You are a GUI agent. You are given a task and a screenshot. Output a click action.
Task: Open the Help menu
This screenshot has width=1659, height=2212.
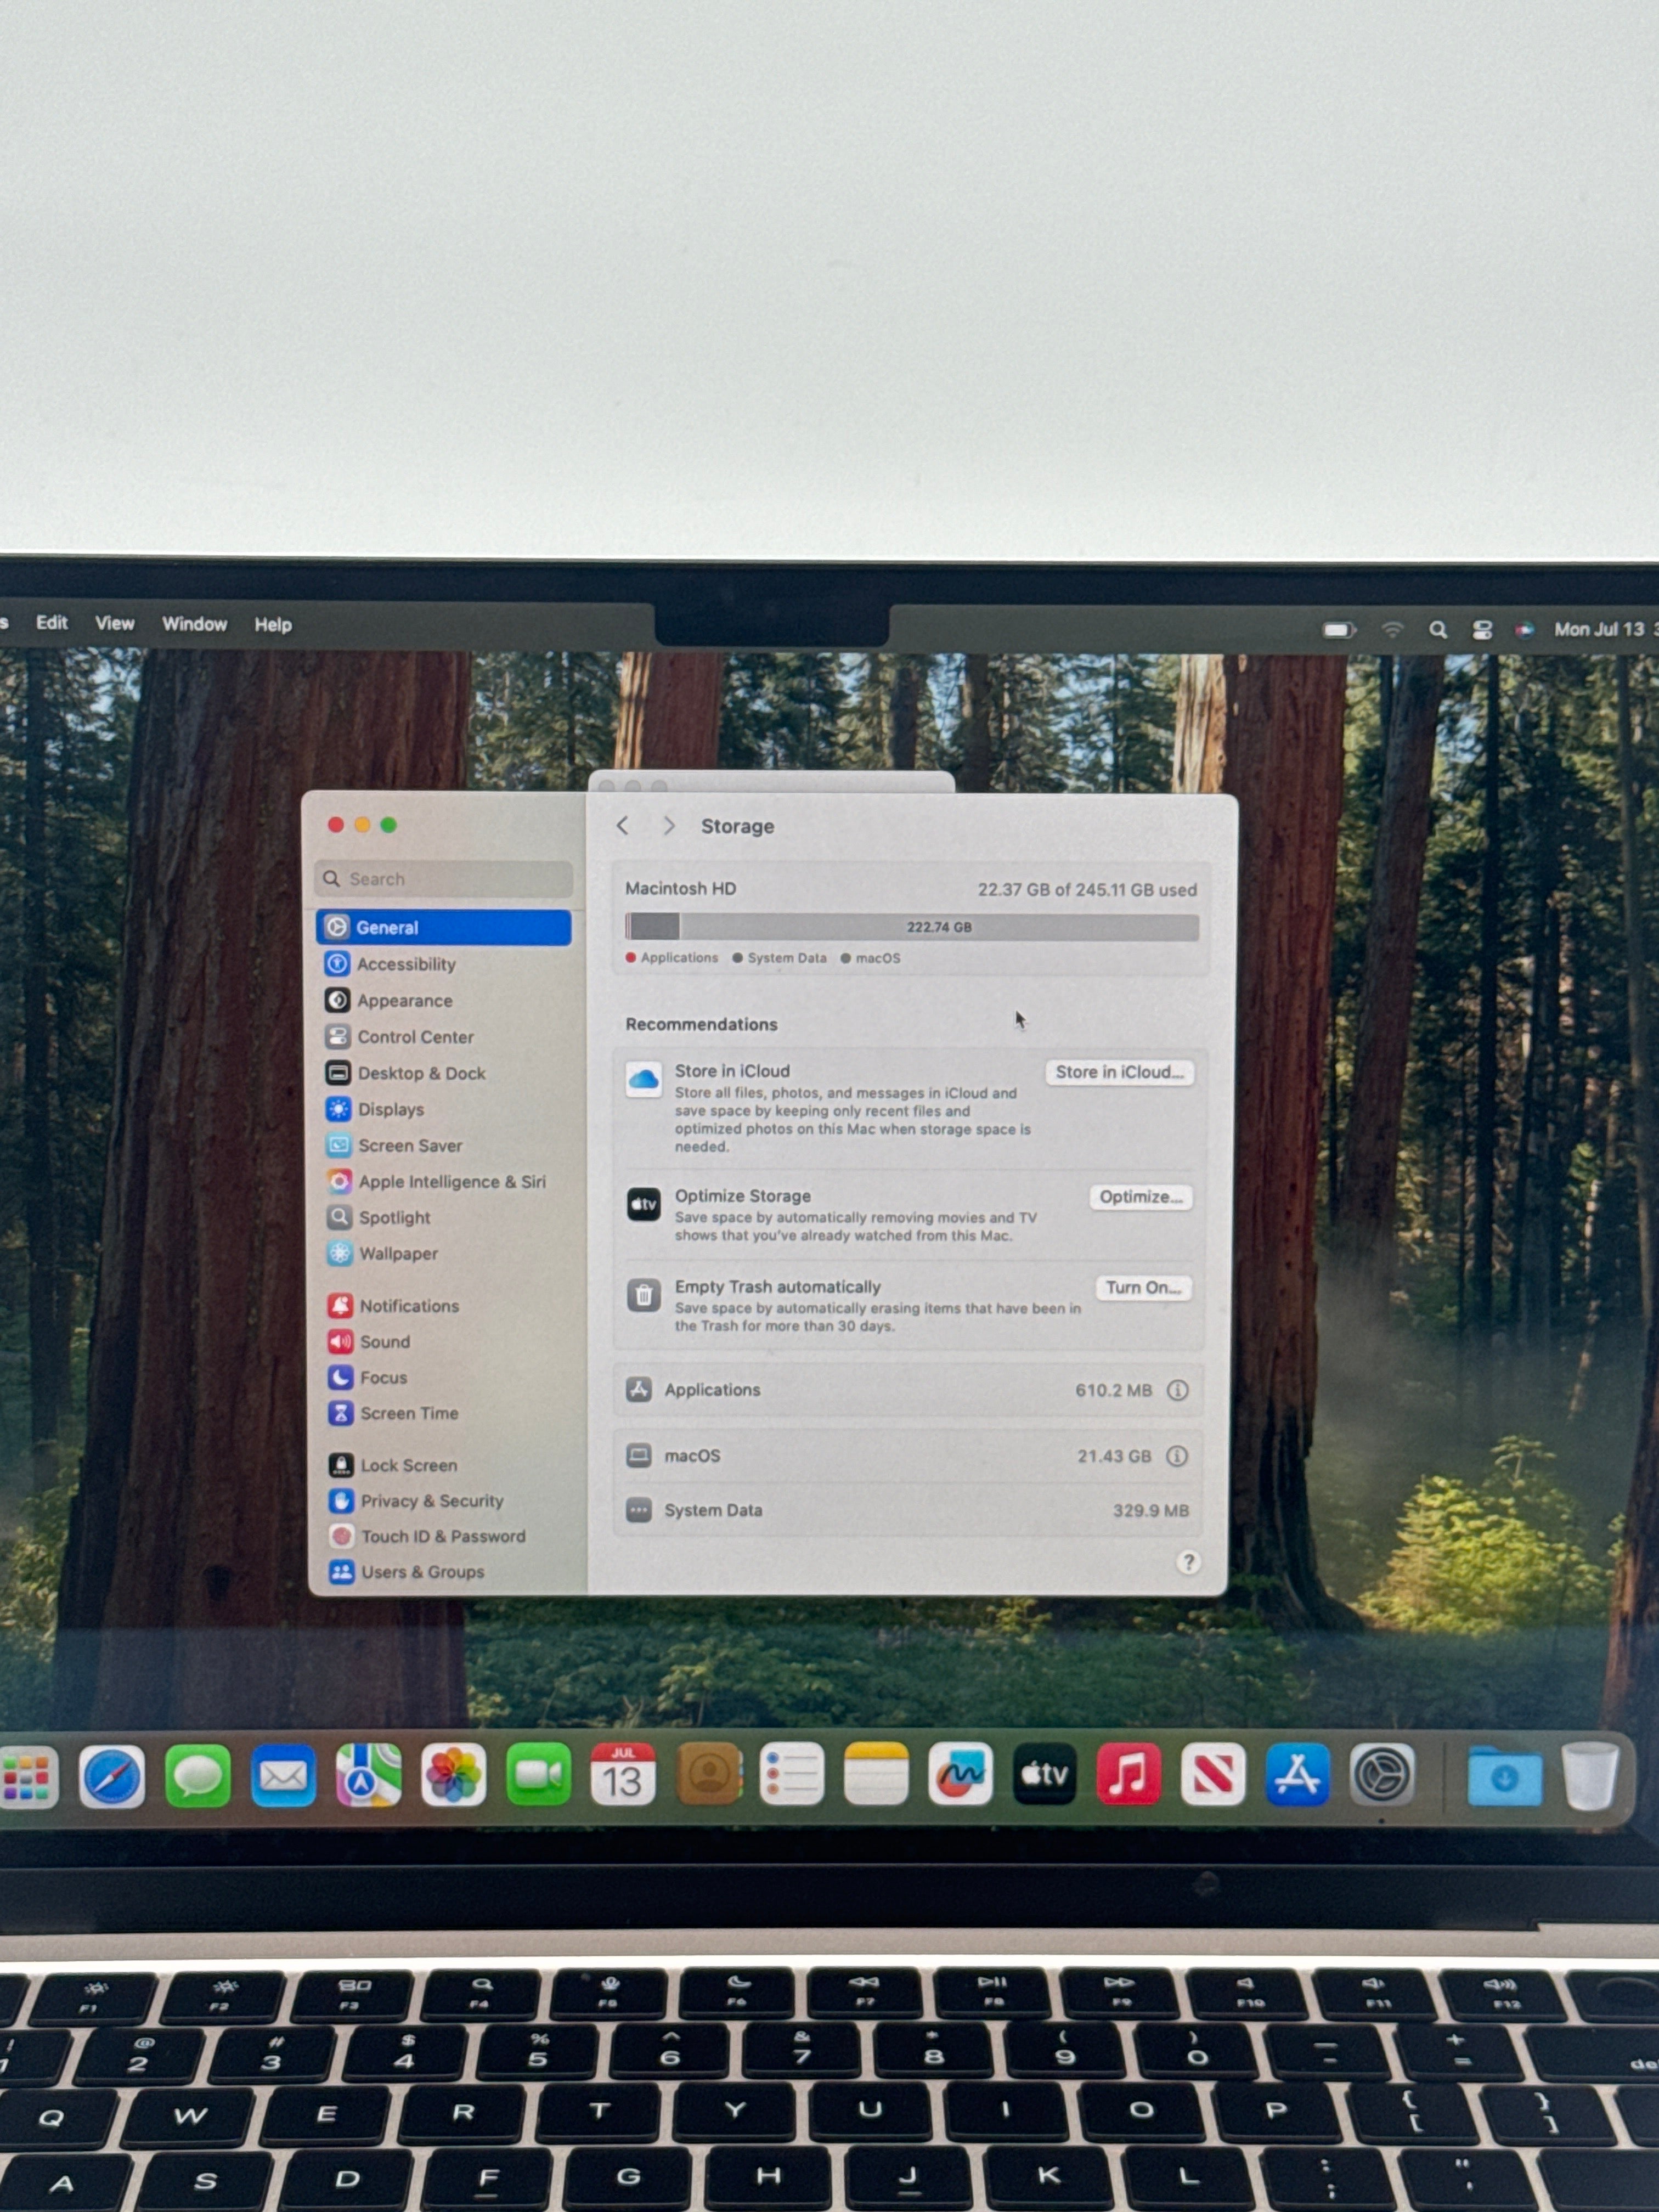click(x=273, y=624)
